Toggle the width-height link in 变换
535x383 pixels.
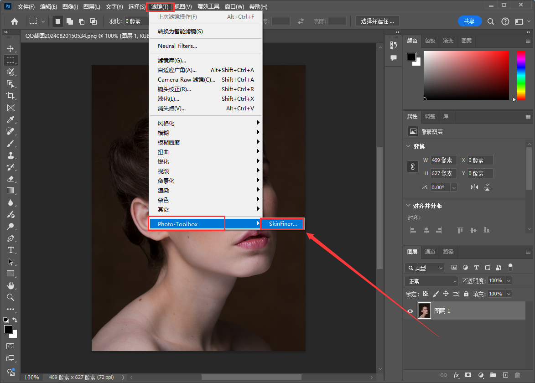(x=413, y=166)
